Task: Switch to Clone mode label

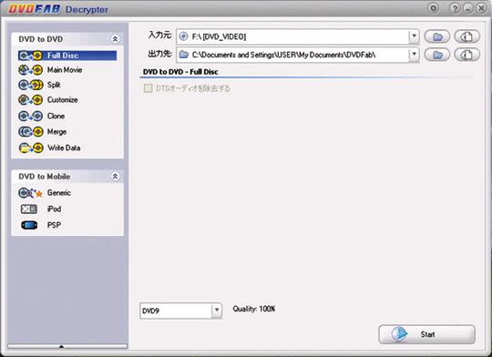Action: click(x=56, y=116)
